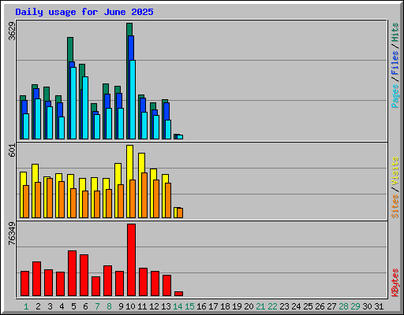Click day 16 on the x-axis
The width and height of the screenshot is (404, 315).
click(201, 306)
